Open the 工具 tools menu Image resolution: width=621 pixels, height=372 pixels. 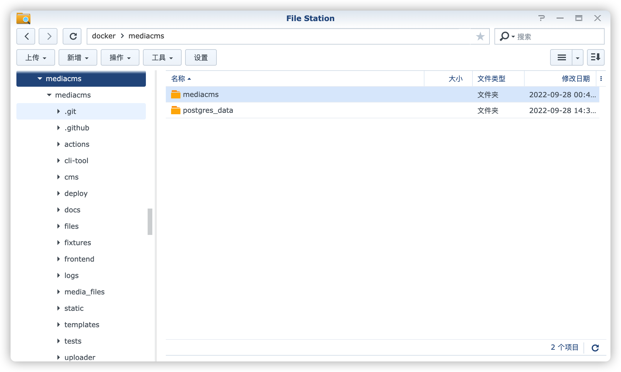click(162, 57)
